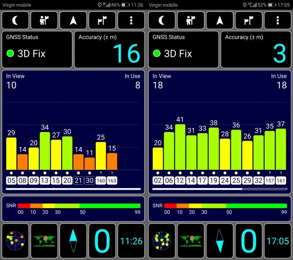The image size is (293, 260).
Task: Tap compass needle tile in right screenshot
Action: pos(220,241)
